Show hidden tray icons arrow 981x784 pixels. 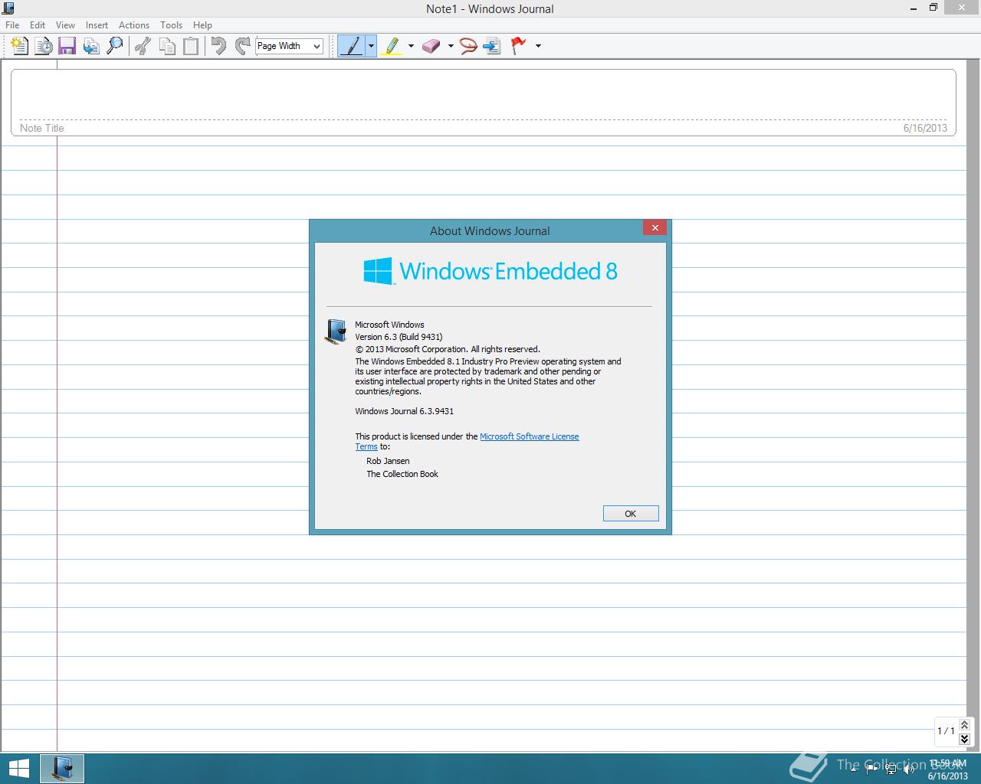pos(855,769)
